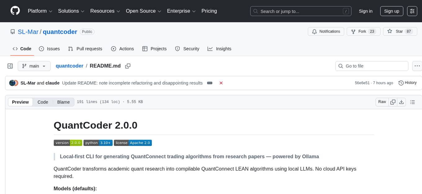Copy raw file contents

tap(393, 102)
